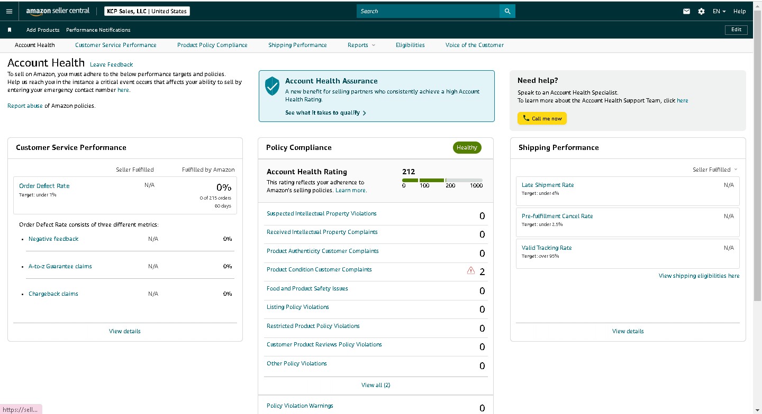Click View details under Shipping Performance
This screenshot has width=762, height=414.
pos(628,332)
